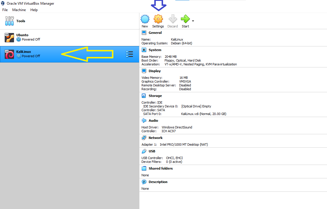Click the General section monitor icon
Screen dimensions: 327x209
(x=144, y=33)
